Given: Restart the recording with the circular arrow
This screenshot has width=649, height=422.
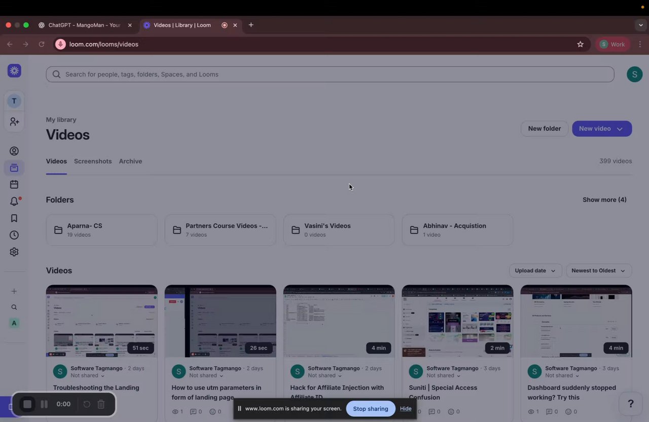Looking at the screenshot, I should tap(87, 404).
